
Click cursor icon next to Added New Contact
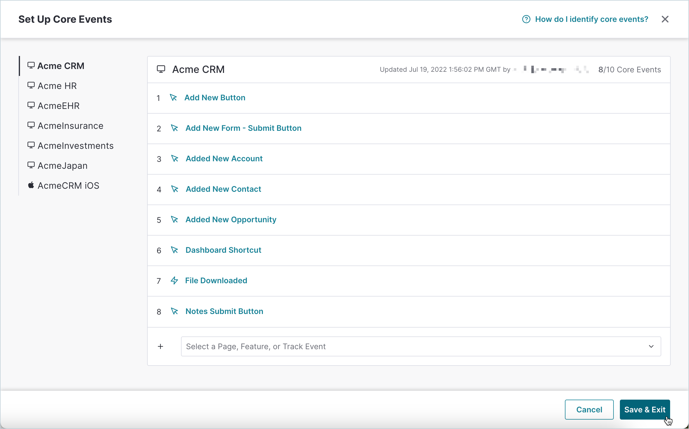174,189
